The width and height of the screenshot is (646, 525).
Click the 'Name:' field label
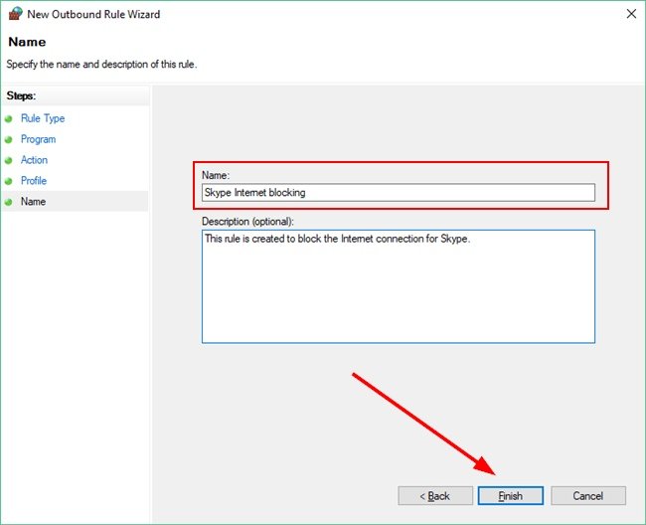coord(216,175)
